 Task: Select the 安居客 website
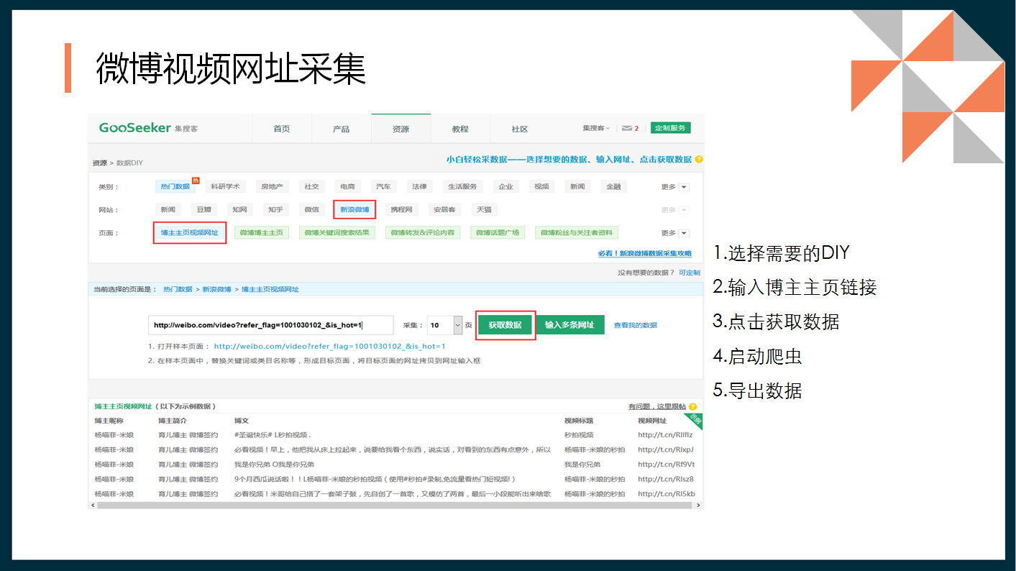coord(444,209)
